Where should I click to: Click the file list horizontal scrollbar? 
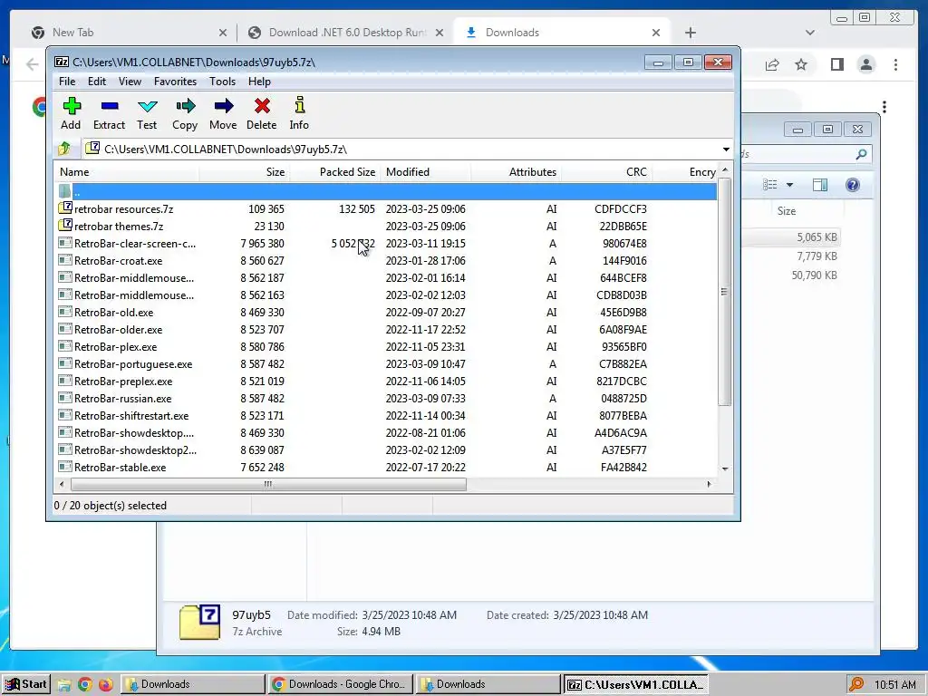pos(268,484)
